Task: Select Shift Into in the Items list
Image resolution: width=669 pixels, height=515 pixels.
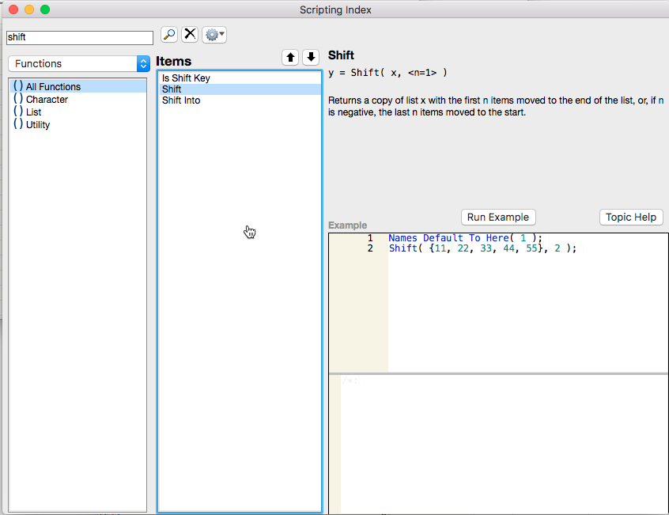Action: 180,100
